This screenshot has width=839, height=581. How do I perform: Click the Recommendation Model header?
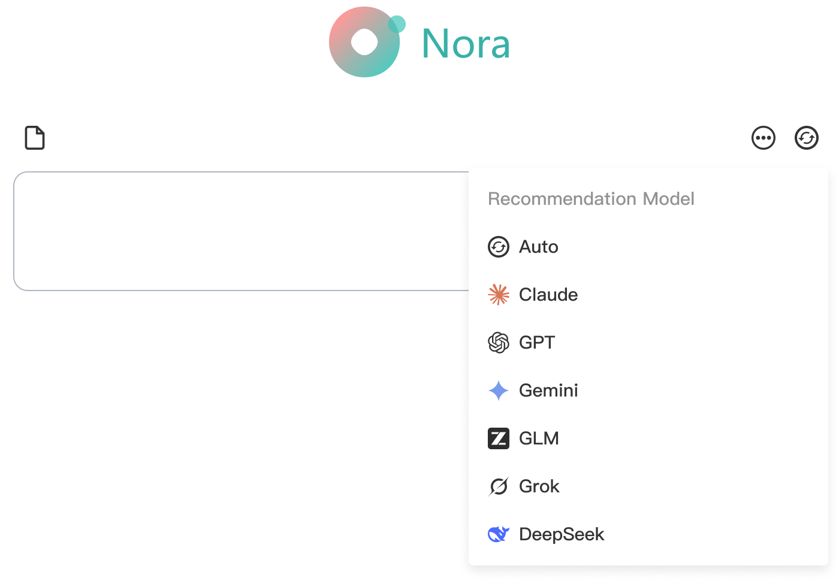591,199
